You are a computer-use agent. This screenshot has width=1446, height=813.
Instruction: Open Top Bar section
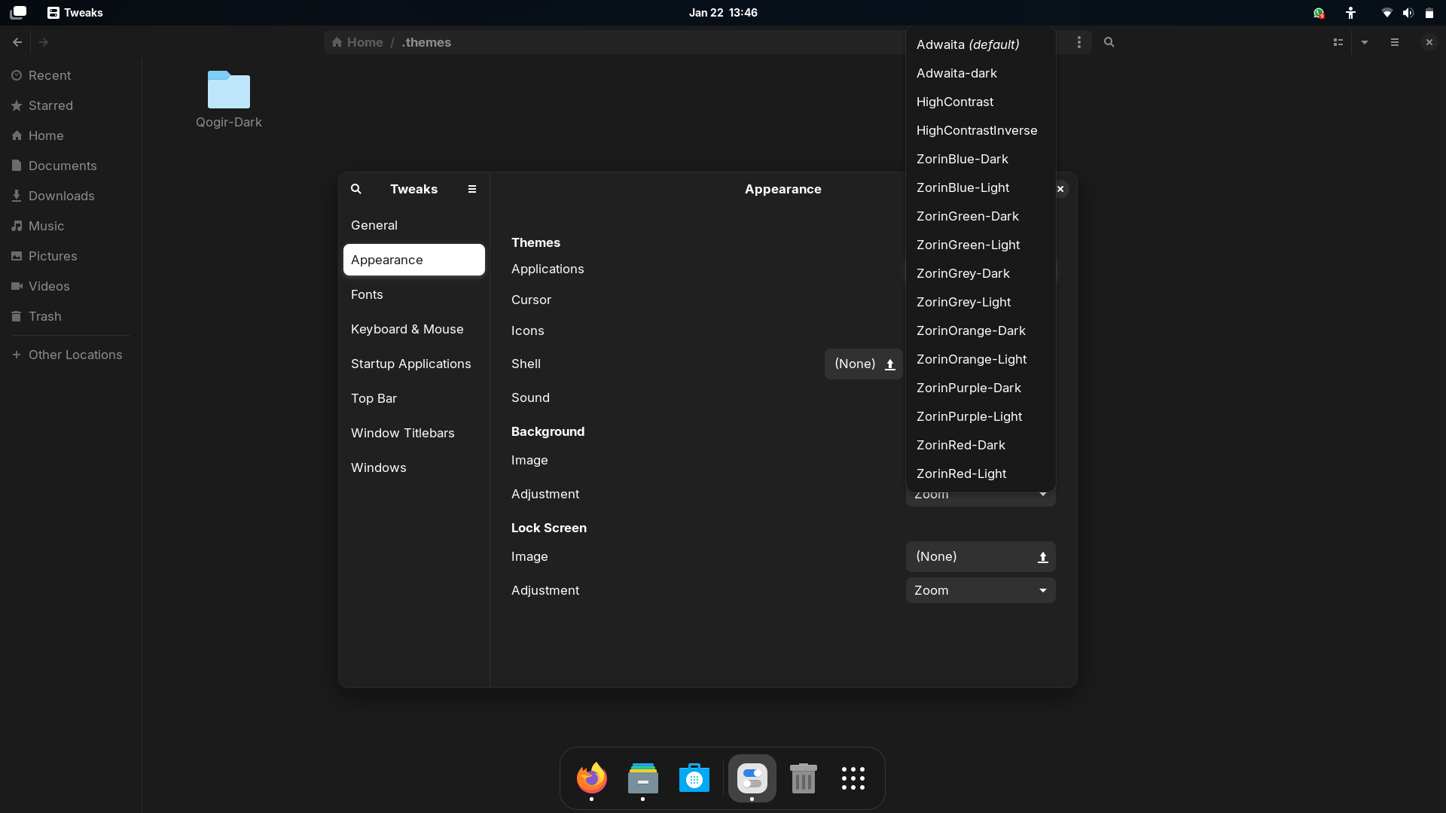click(414, 398)
